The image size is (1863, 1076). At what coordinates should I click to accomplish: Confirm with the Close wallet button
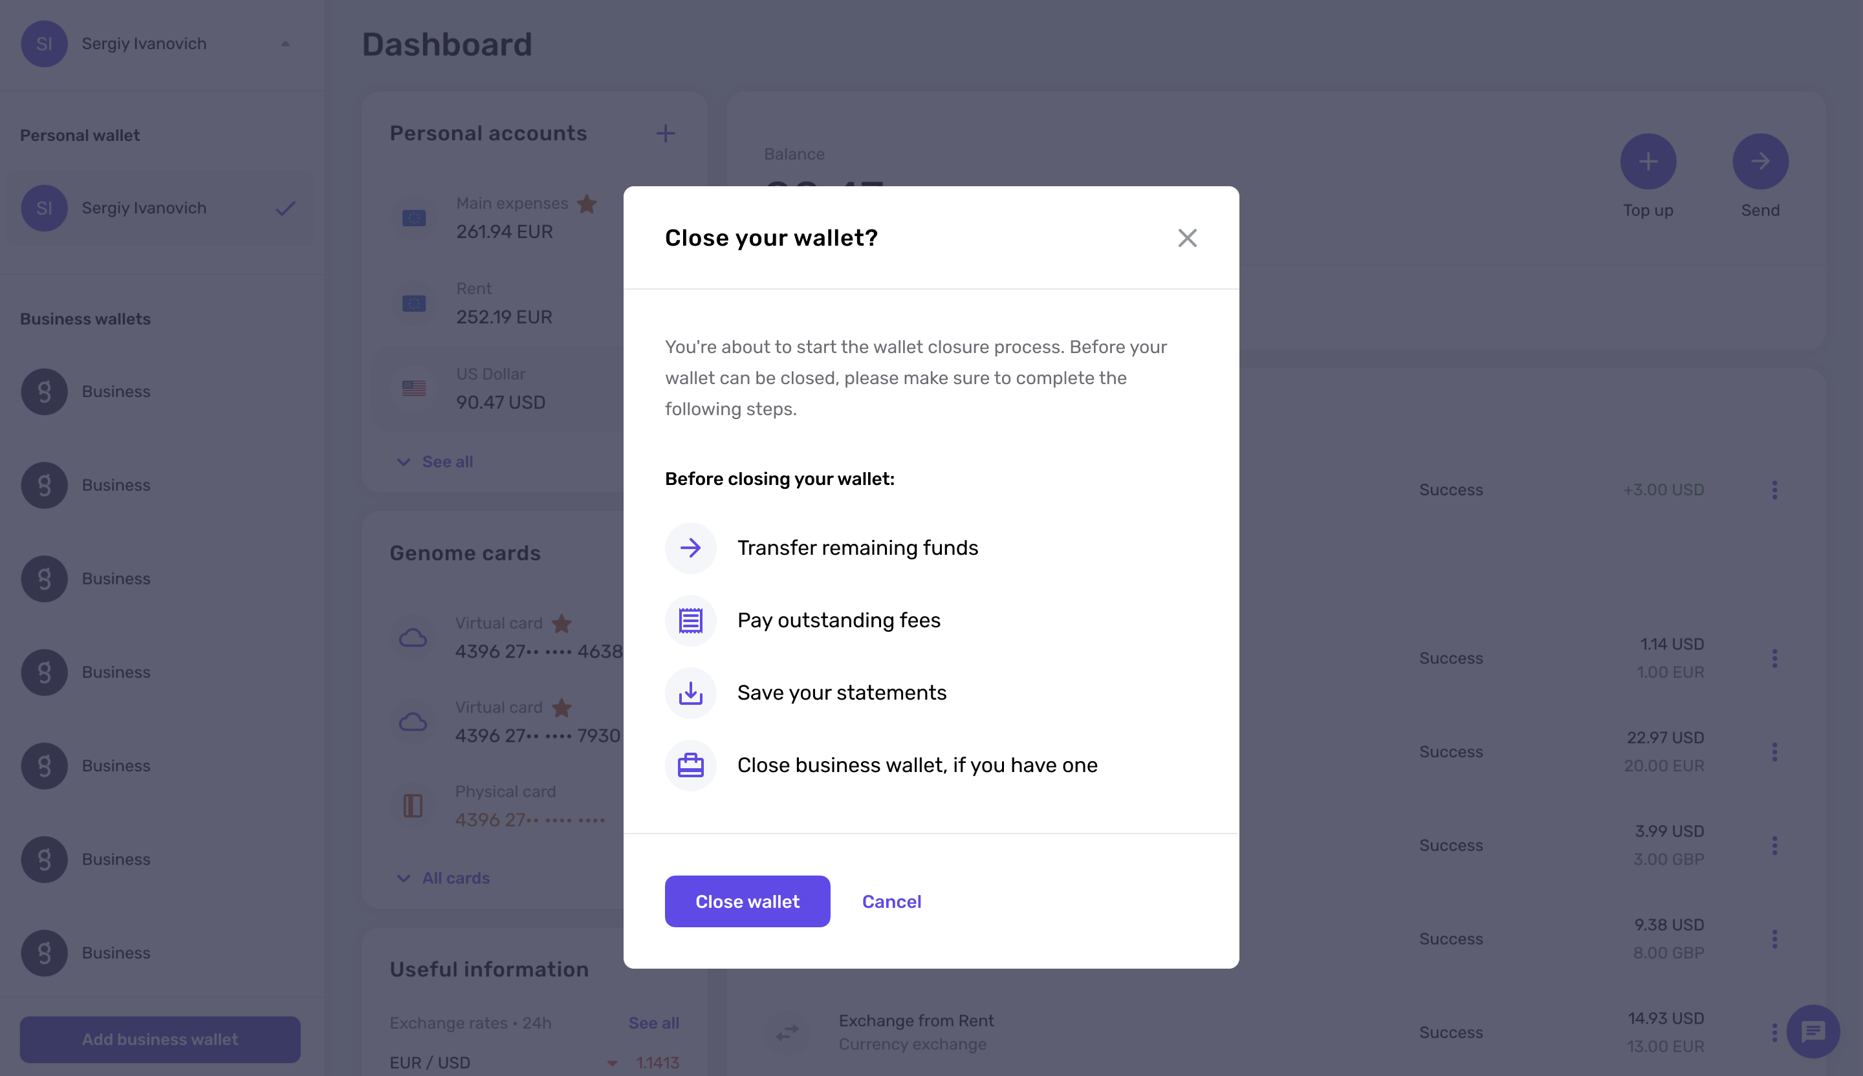[x=746, y=901]
